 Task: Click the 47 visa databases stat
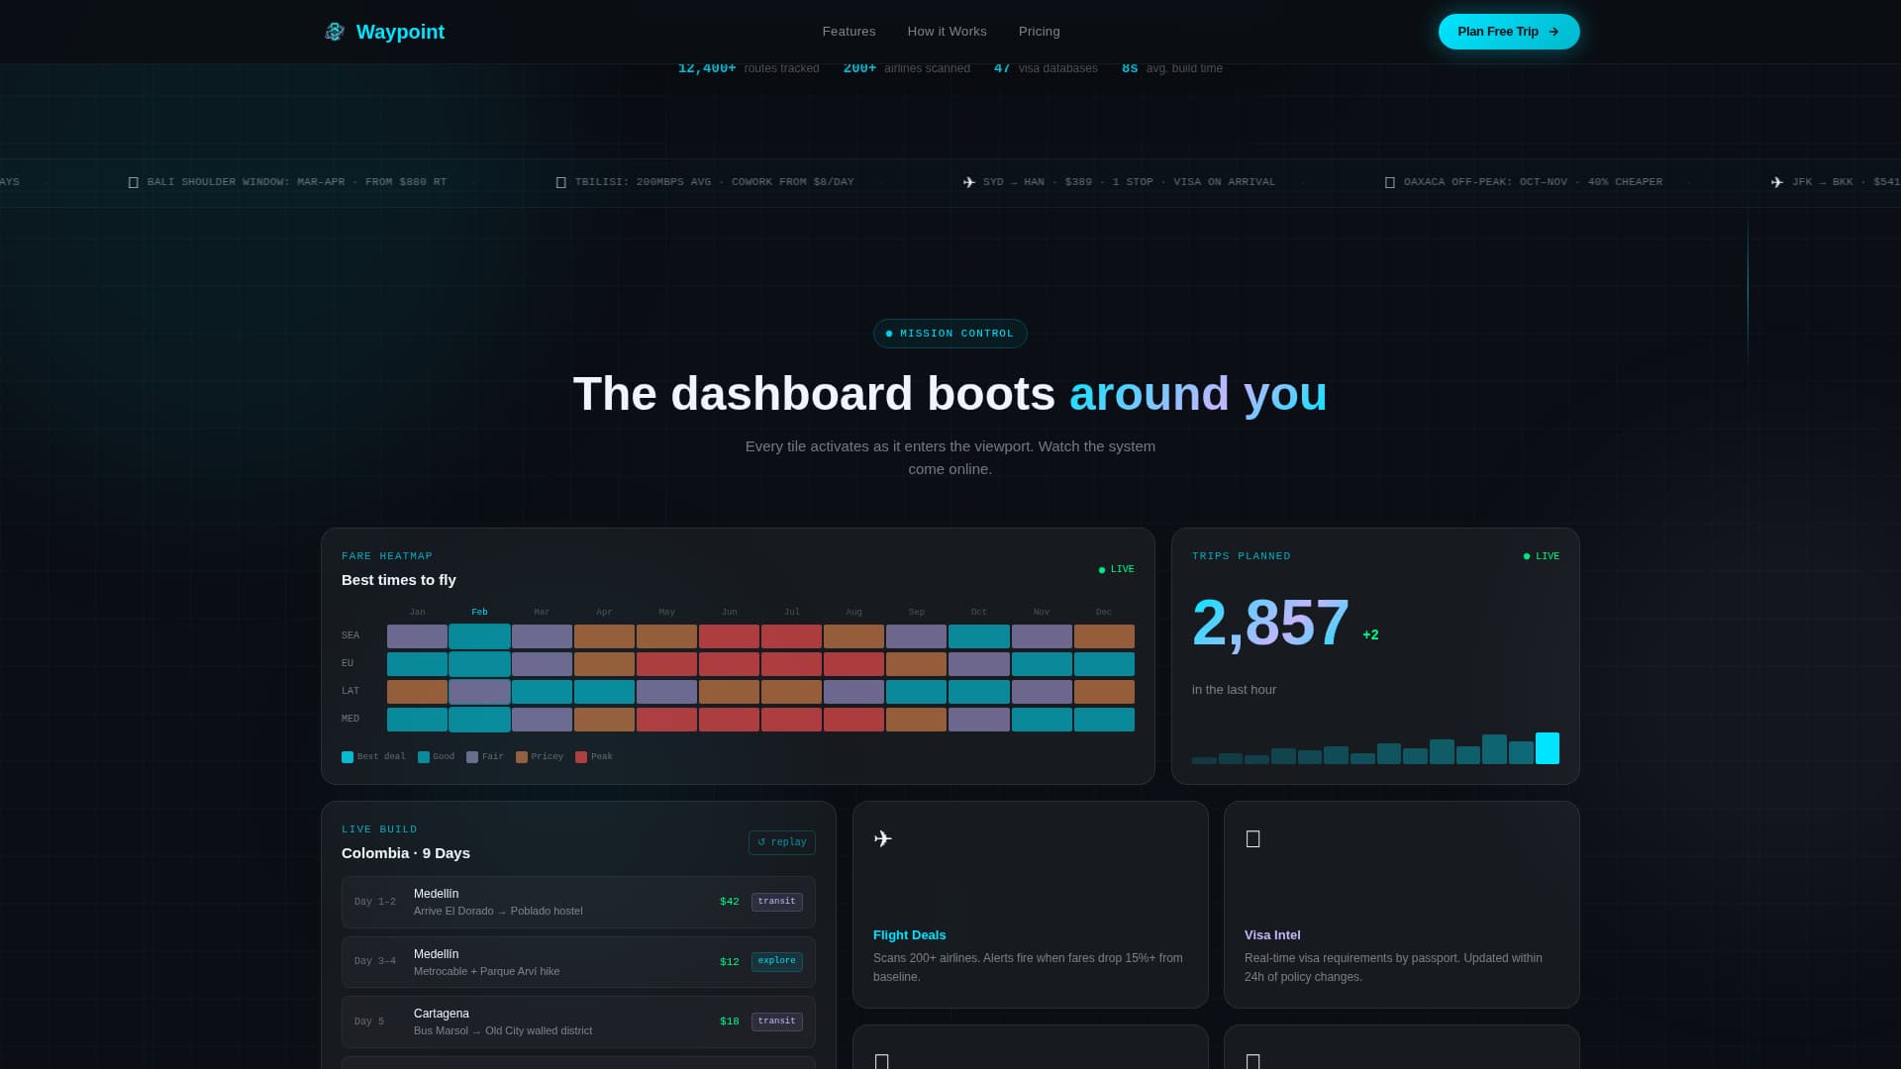1046,68
